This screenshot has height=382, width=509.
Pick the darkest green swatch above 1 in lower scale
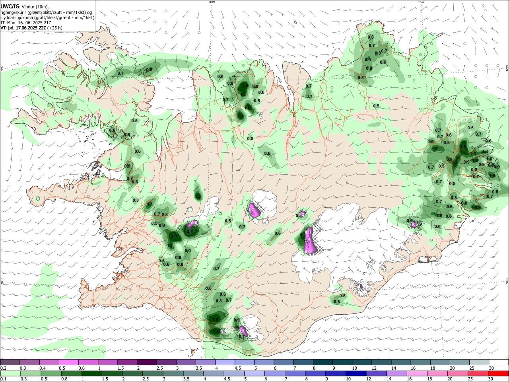[92, 374]
